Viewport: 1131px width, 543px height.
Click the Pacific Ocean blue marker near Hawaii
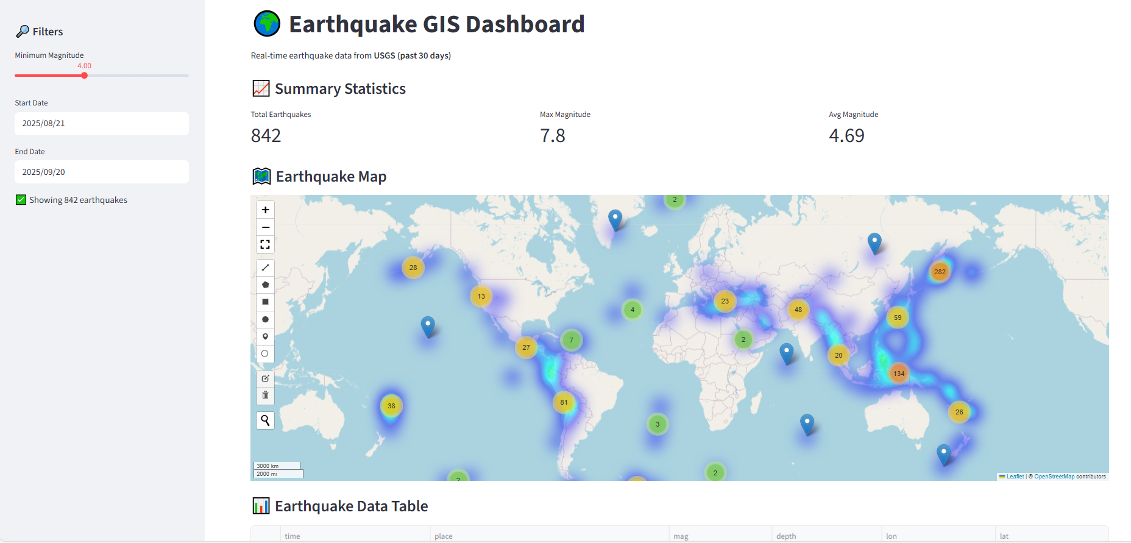pos(428,327)
